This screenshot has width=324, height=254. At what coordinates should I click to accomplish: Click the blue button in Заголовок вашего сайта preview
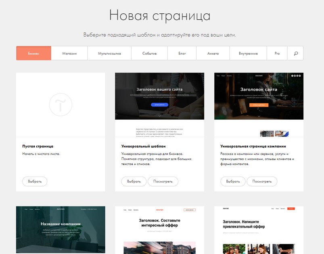pyautogui.click(x=159, y=105)
